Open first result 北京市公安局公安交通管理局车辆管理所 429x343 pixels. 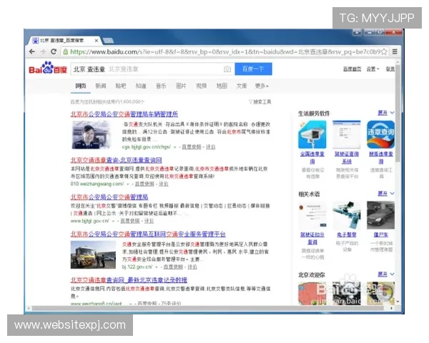pos(124,114)
